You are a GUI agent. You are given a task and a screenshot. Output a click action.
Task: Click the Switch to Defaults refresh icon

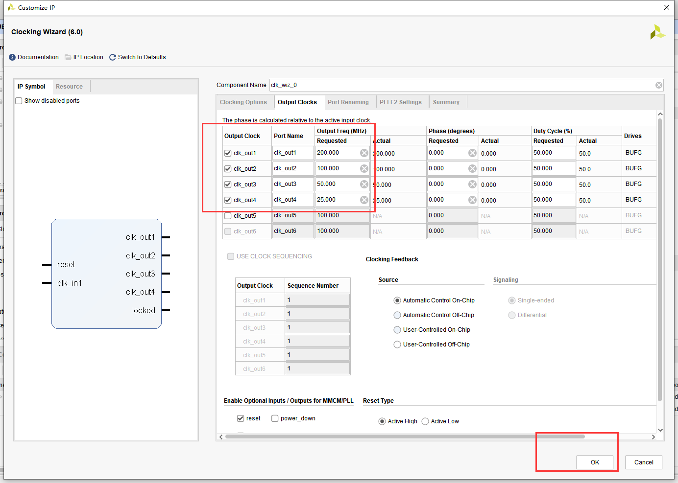[113, 57]
